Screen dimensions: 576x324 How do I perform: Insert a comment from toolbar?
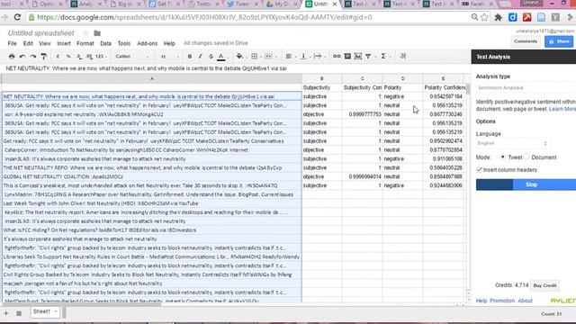pos(347,56)
